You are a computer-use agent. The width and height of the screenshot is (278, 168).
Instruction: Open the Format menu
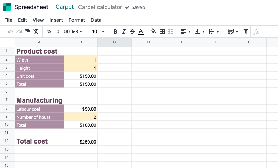pyautogui.click(x=77, y=20)
